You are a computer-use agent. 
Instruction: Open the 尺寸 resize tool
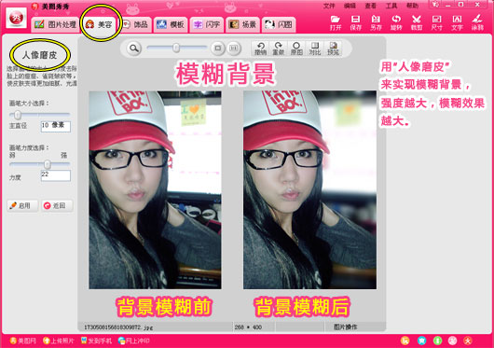point(436,22)
